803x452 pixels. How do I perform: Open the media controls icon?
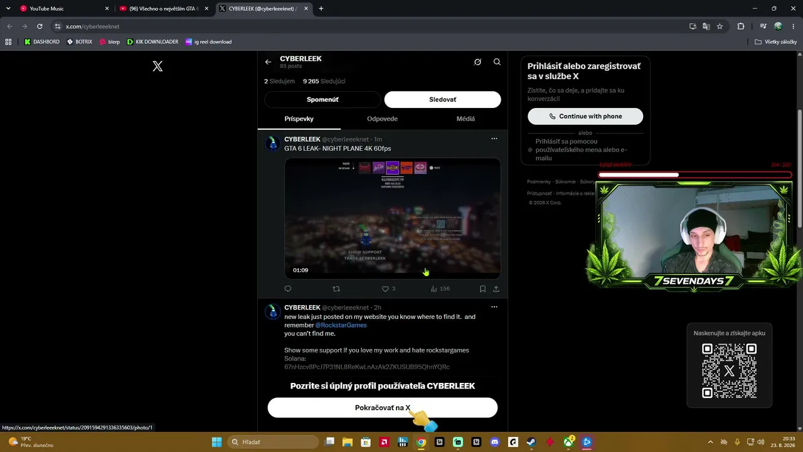pyautogui.click(x=763, y=26)
